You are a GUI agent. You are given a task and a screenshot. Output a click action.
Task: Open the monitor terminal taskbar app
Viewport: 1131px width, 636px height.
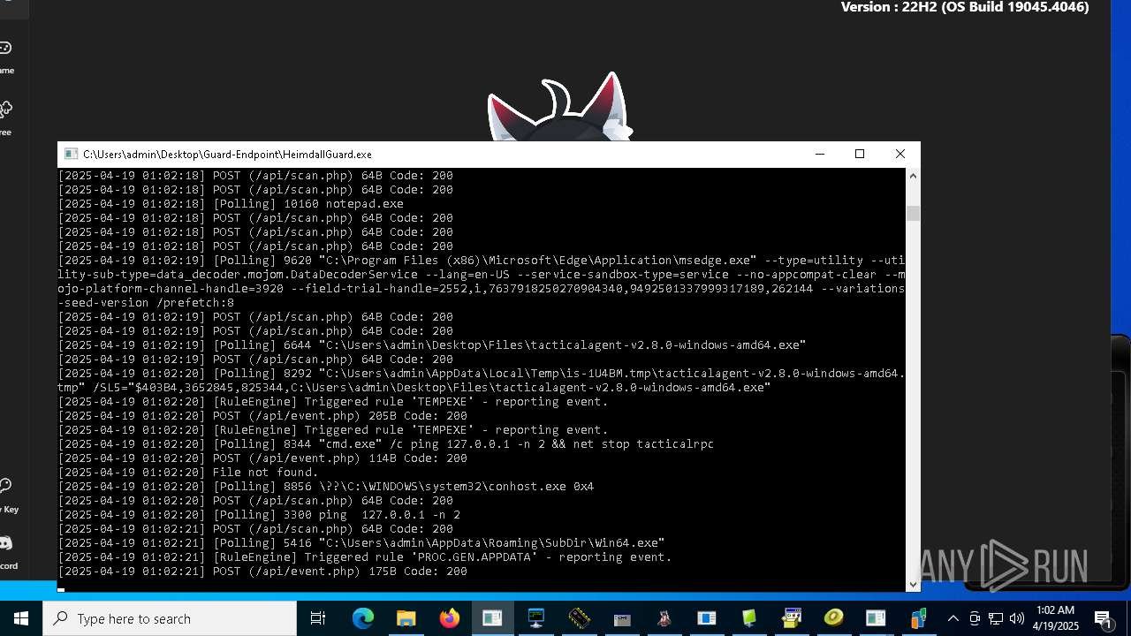pyautogui.click(x=535, y=618)
